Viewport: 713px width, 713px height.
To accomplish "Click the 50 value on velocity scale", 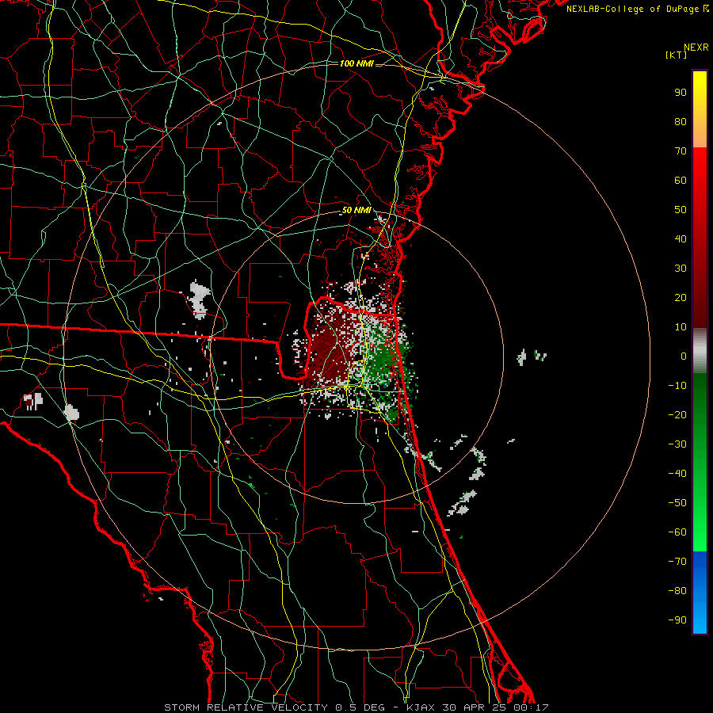I will pos(681,210).
